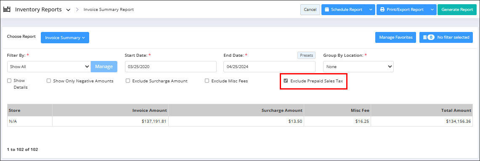Viewport: 480px width, 161px height.
Task: Open the date Presets options
Action: (x=306, y=55)
